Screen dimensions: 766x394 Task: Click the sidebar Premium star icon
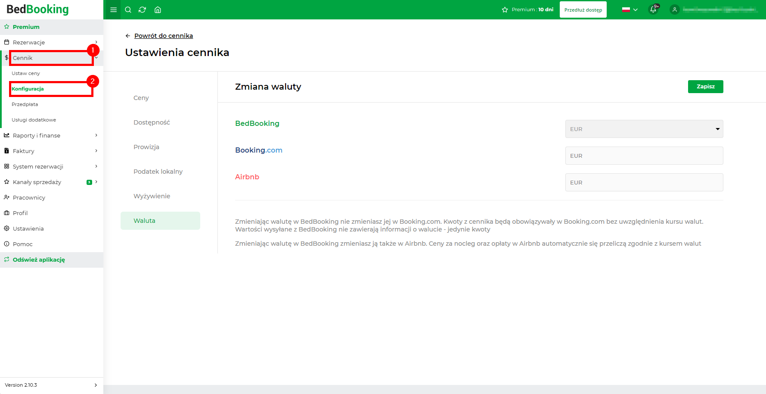pyautogui.click(x=6, y=27)
